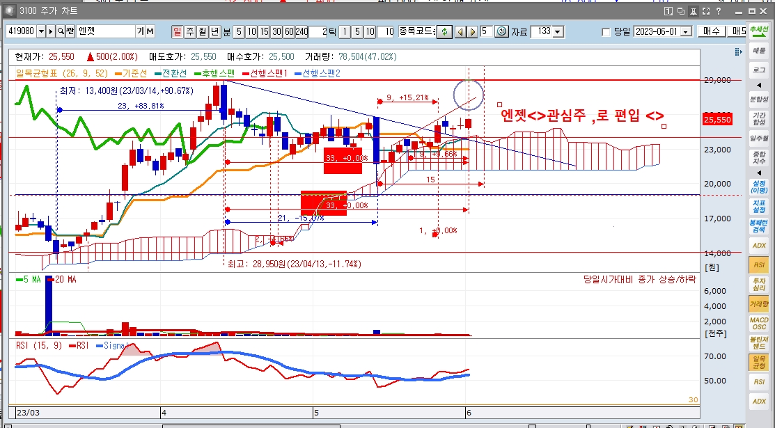Click the green refresh arrows icon
This screenshot has height=428, width=775.
click(x=444, y=31)
